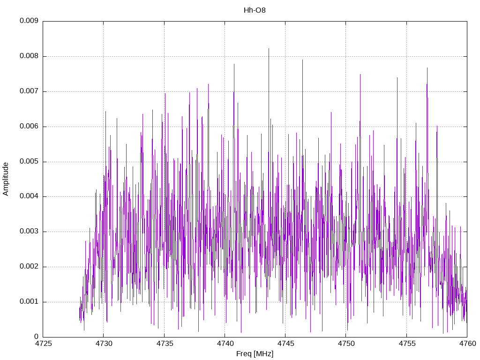Click the x-axis value 4730

tap(104, 344)
